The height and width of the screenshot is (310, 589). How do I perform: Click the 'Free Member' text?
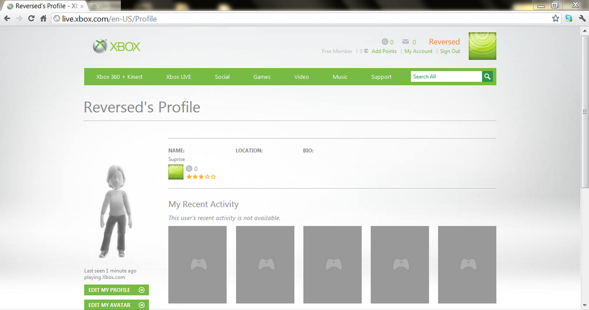pyautogui.click(x=337, y=51)
